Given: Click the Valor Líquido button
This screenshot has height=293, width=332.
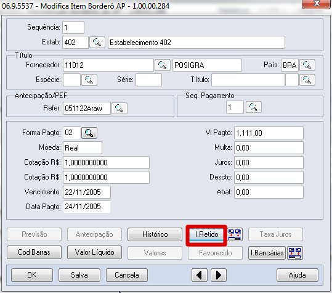Looking at the screenshot, I should pos(94,252).
